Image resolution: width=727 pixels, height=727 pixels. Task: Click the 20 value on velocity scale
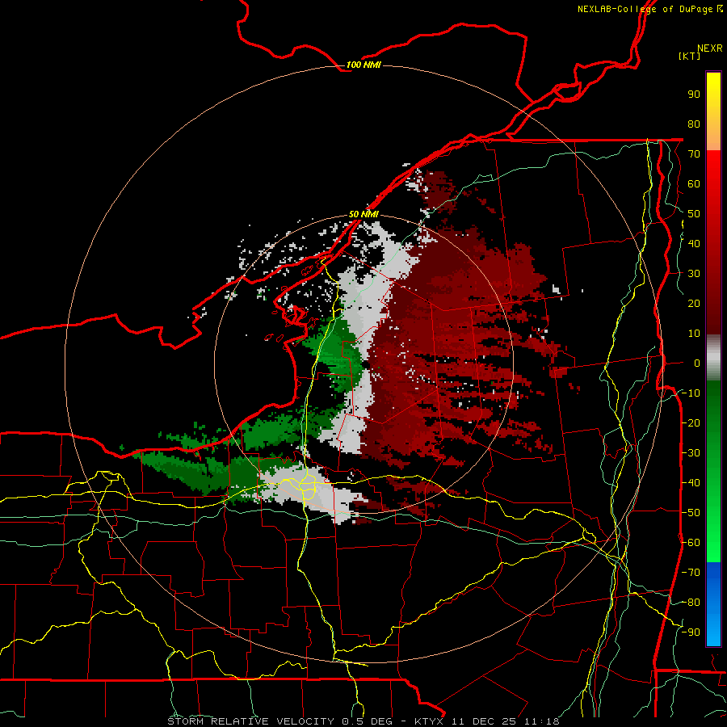point(694,304)
